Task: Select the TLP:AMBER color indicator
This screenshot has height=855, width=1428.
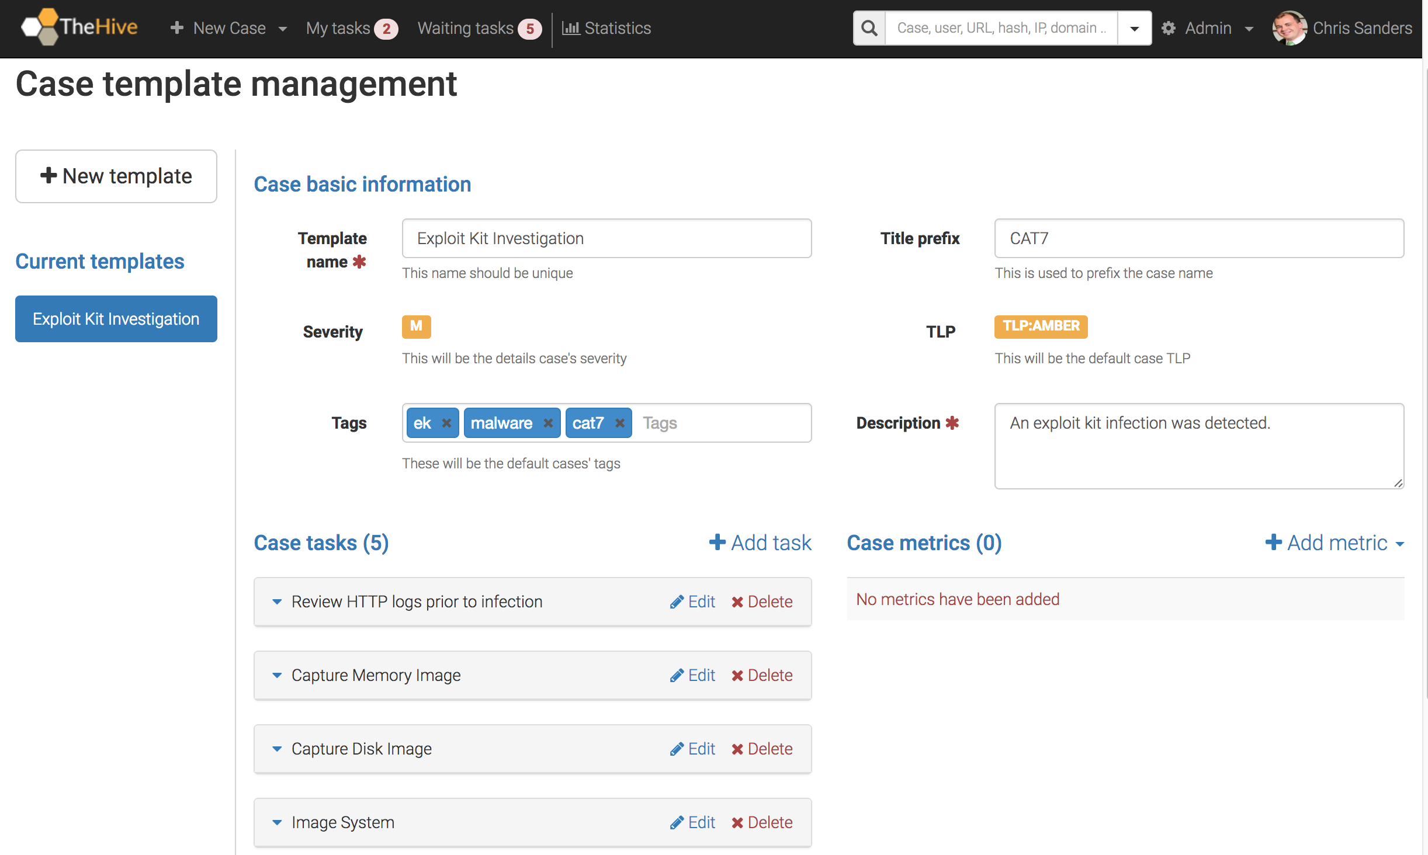Action: point(1041,326)
